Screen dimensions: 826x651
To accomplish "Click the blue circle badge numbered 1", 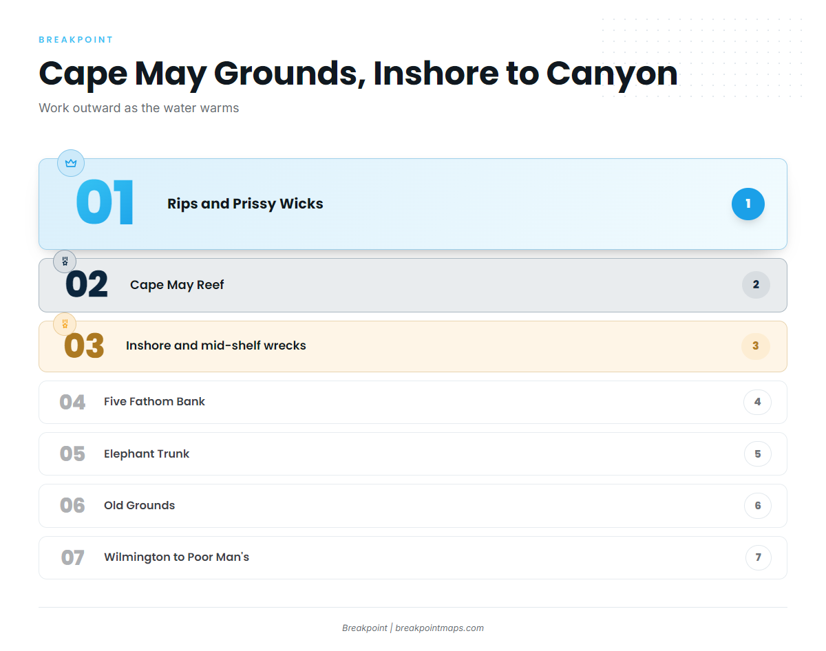I will (x=748, y=204).
